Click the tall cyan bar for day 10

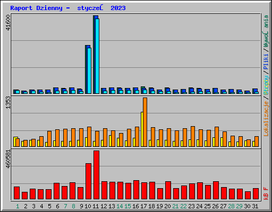coord(89,70)
